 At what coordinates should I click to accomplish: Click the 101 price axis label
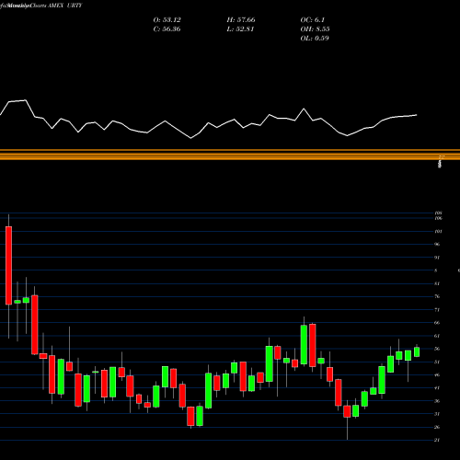(x=438, y=231)
